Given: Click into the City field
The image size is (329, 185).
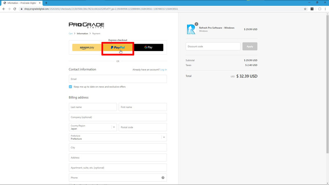Looking at the screenshot, I should (x=118, y=148).
